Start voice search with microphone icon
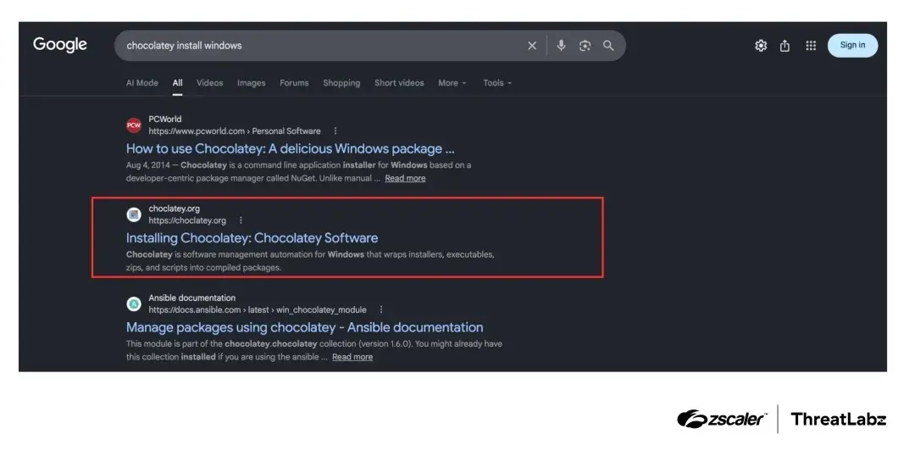Viewport: 915px width, 451px height. [561, 46]
